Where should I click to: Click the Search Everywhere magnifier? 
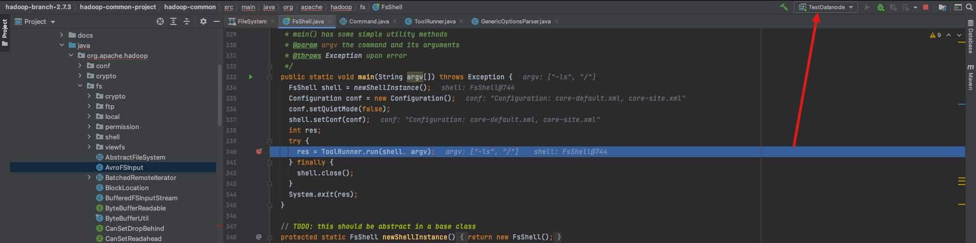click(x=970, y=7)
